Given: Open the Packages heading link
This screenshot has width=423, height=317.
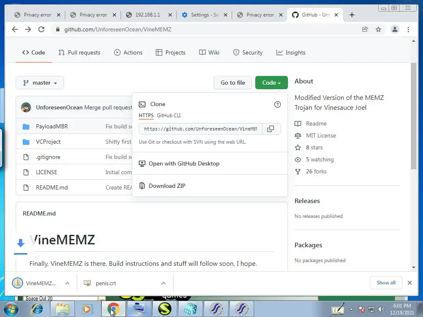Looking at the screenshot, I should (x=308, y=245).
